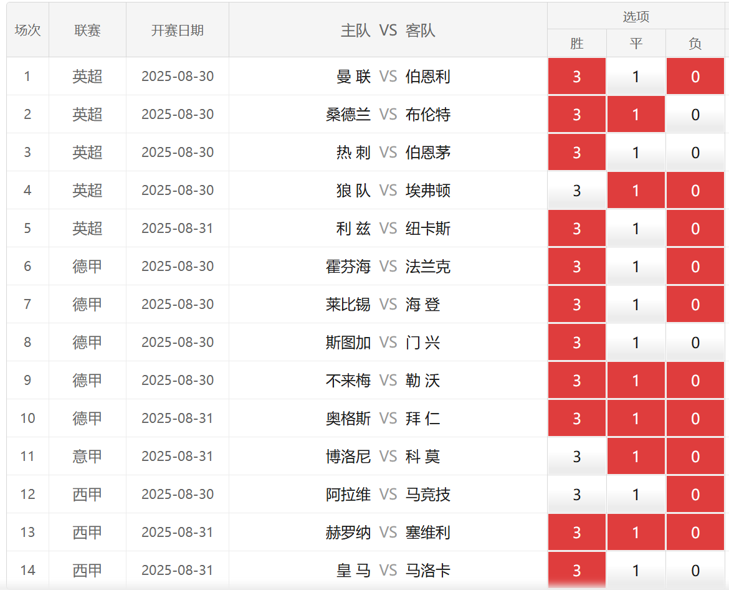Viewport: 729px width, 593px height.
Task: Toggle win option 3 for 利兹 vs 纽卡斯
Action: pyautogui.click(x=576, y=228)
